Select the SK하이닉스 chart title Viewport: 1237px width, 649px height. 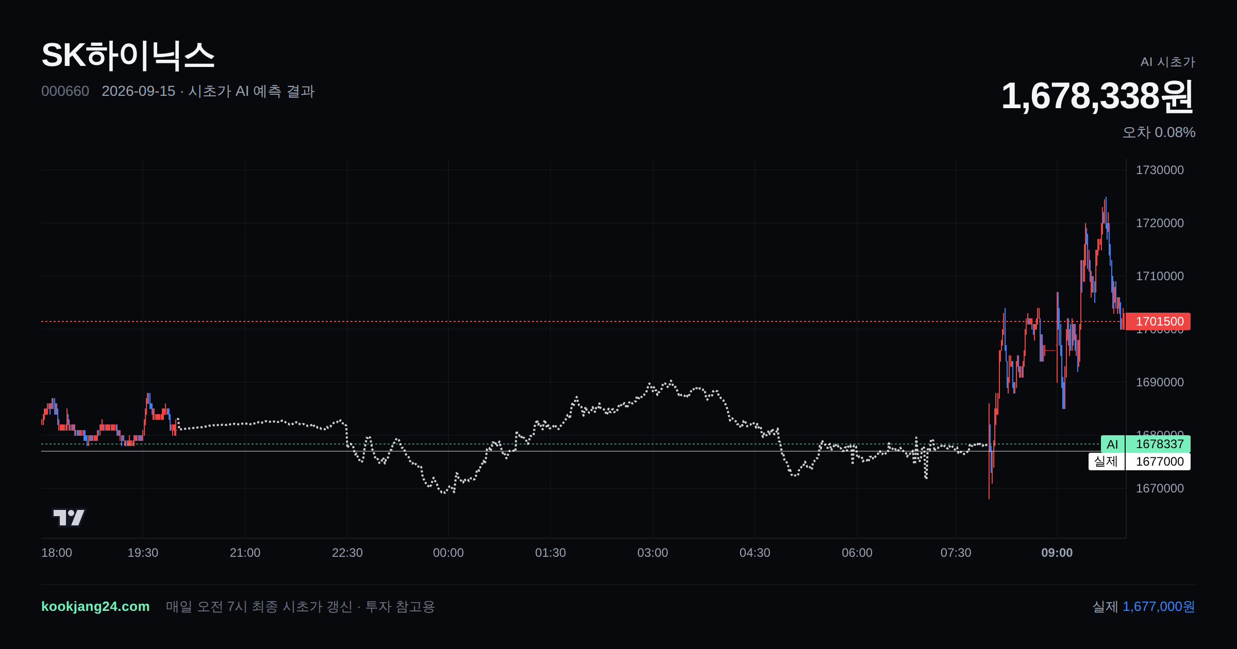(x=128, y=55)
